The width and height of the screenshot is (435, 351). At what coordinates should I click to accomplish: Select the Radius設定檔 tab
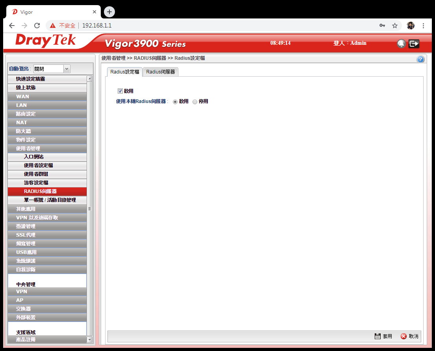pyautogui.click(x=124, y=72)
